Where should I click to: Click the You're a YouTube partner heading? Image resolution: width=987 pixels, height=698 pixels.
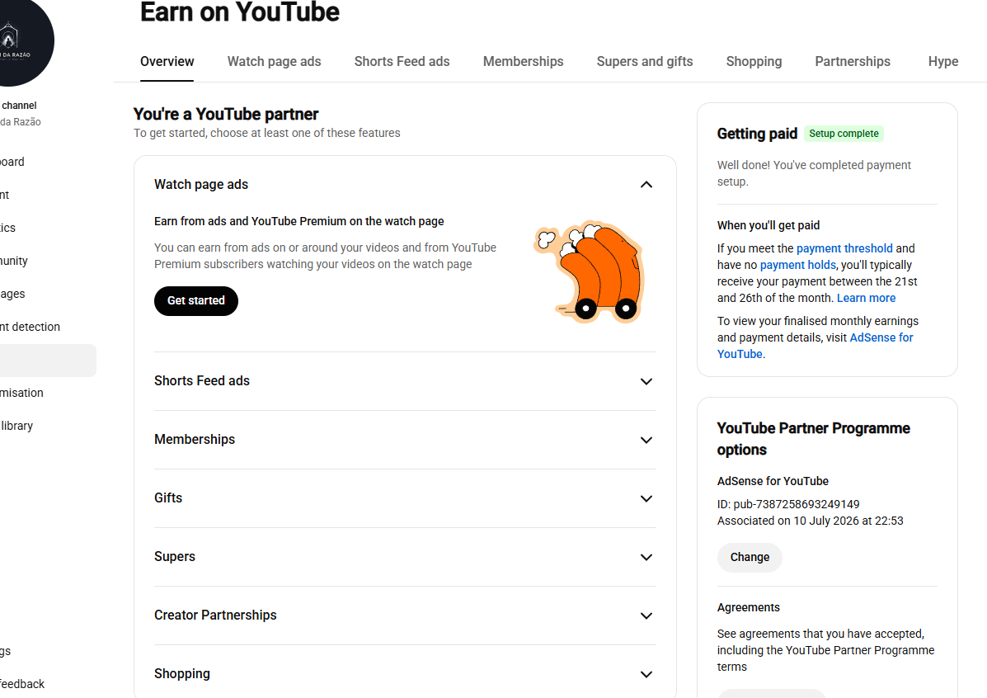click(x=226, y=114)
